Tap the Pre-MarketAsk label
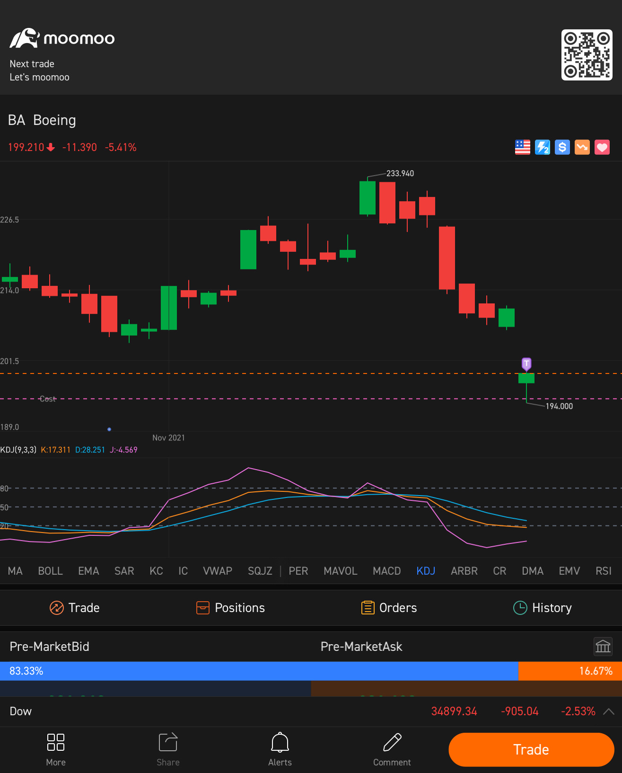This screenshot has height=773, width=622. tap(361, 647)
